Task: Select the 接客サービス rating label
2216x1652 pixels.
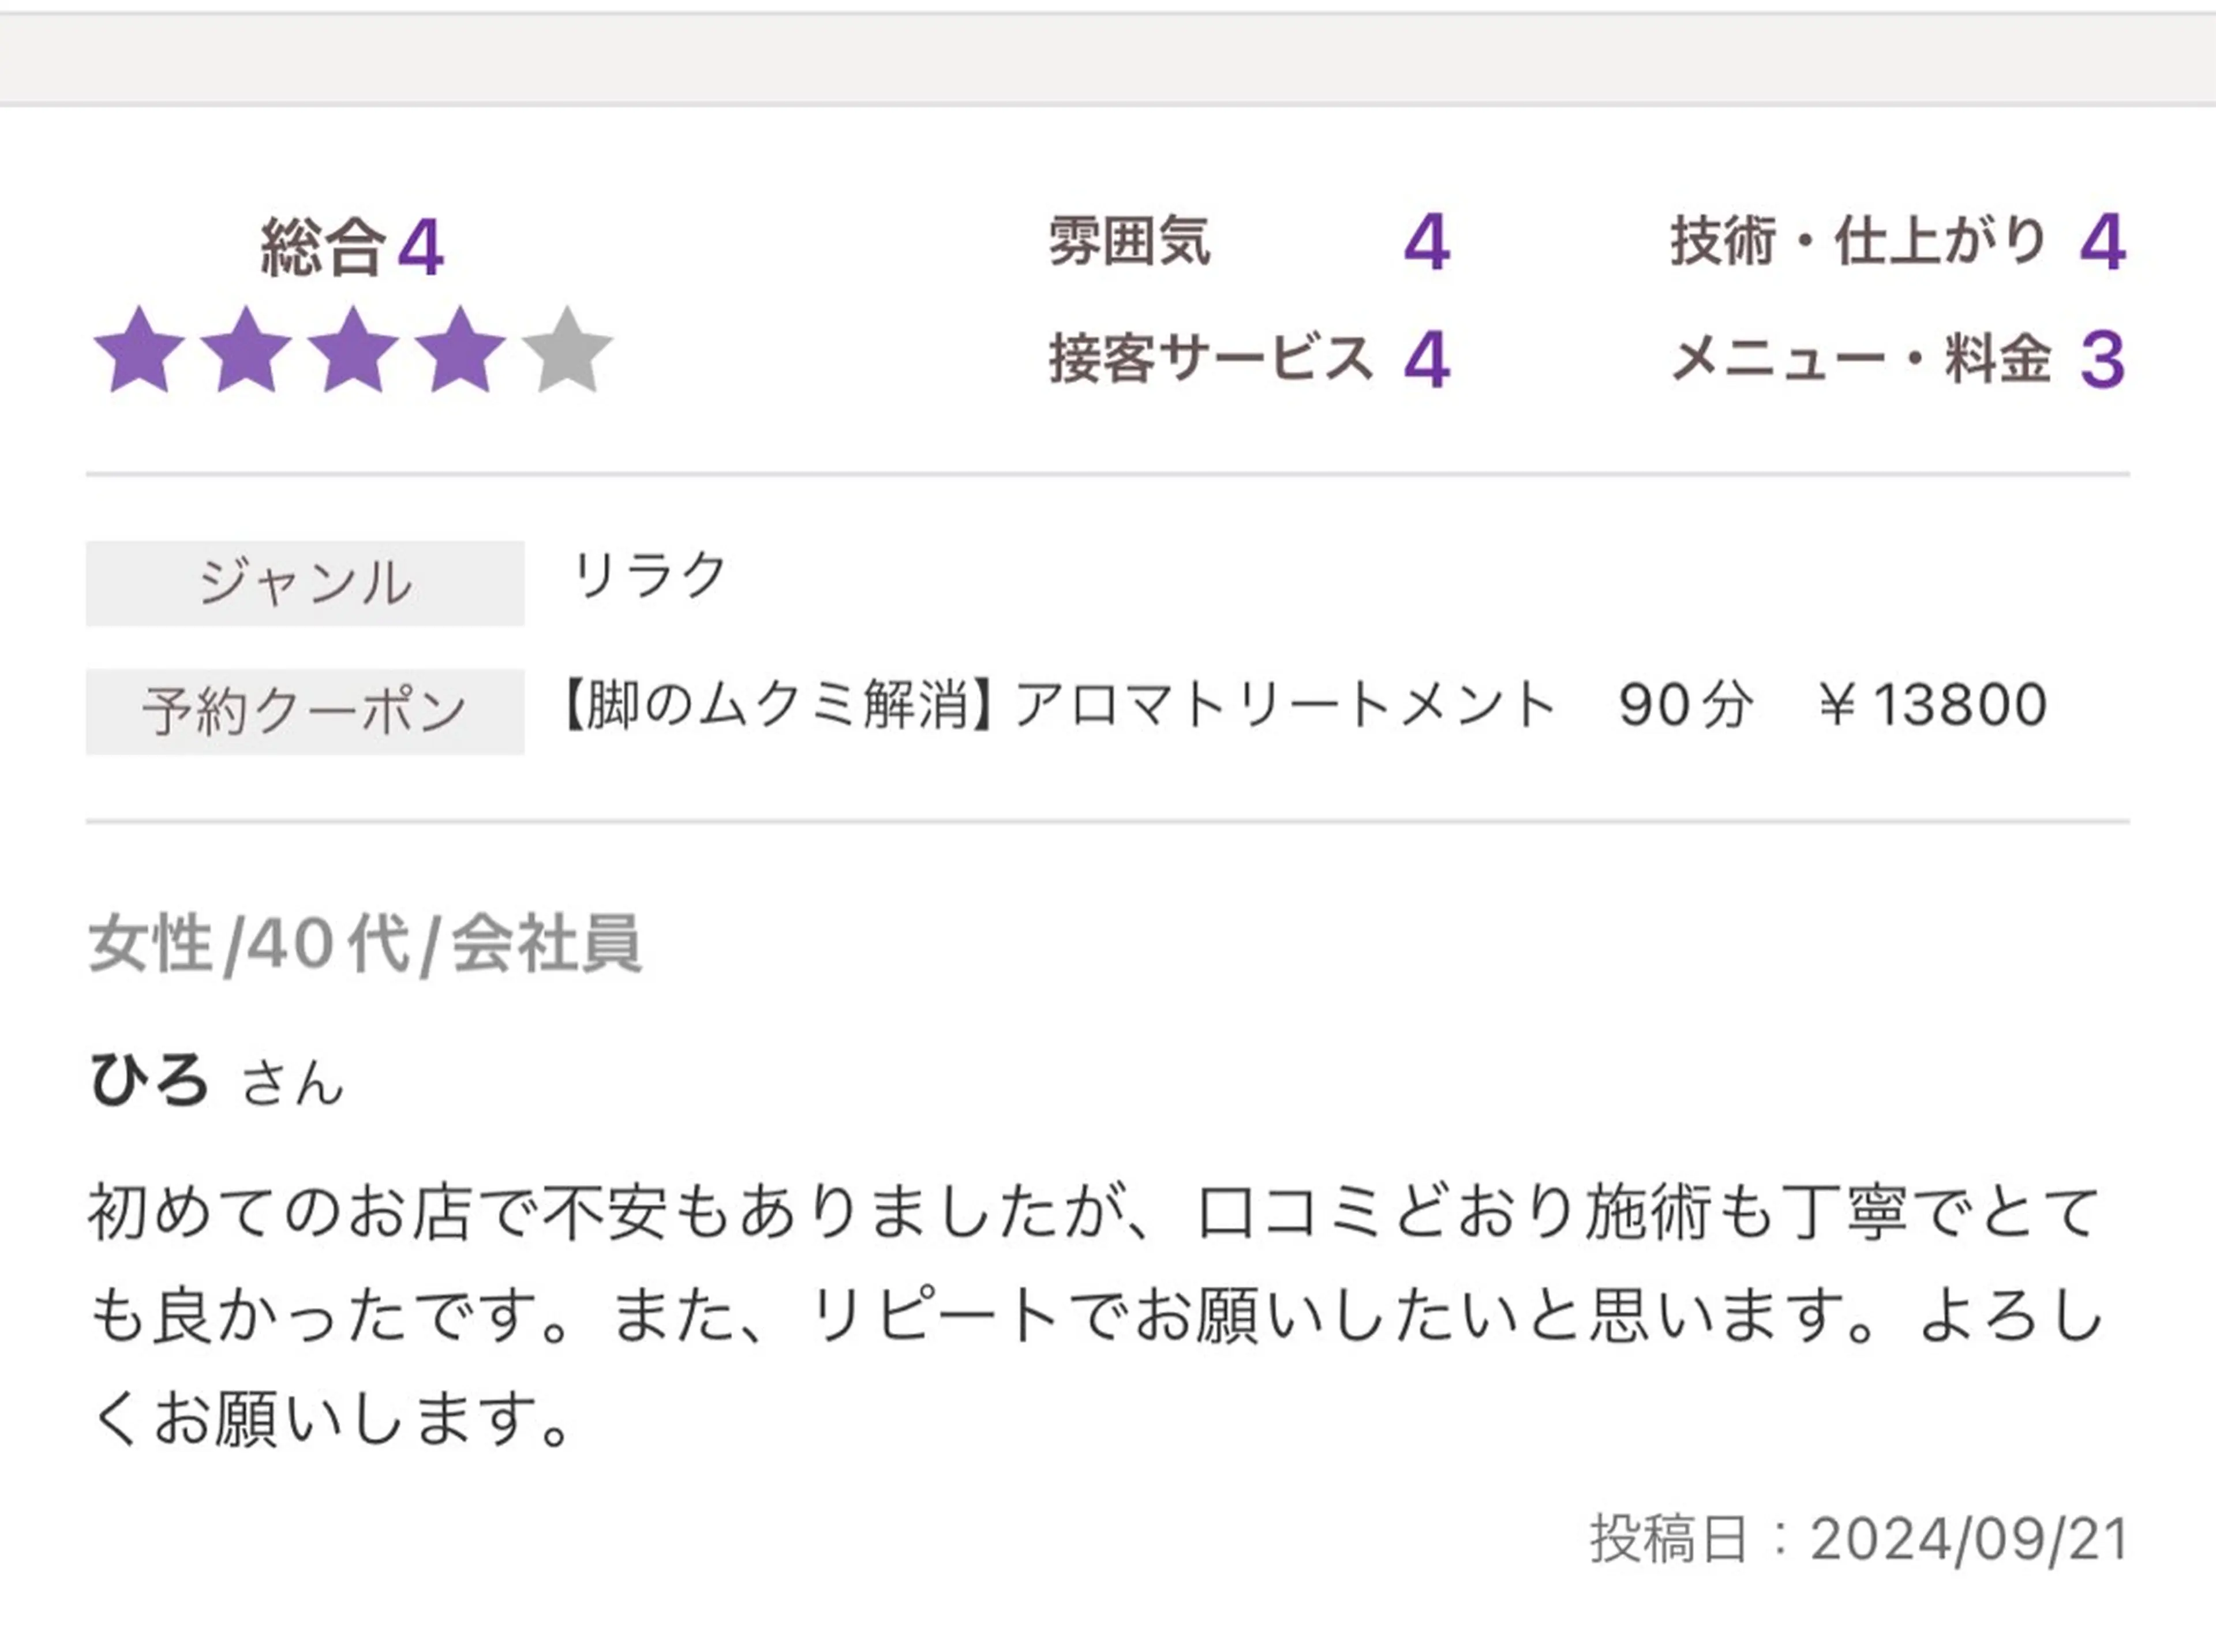Action: pos(1211,359)
